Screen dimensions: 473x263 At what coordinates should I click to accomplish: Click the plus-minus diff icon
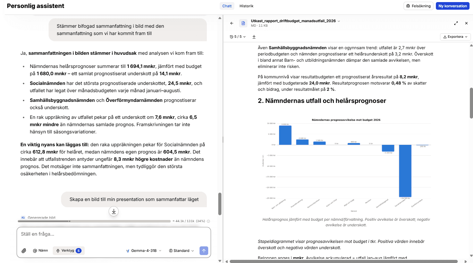[254, 37]
